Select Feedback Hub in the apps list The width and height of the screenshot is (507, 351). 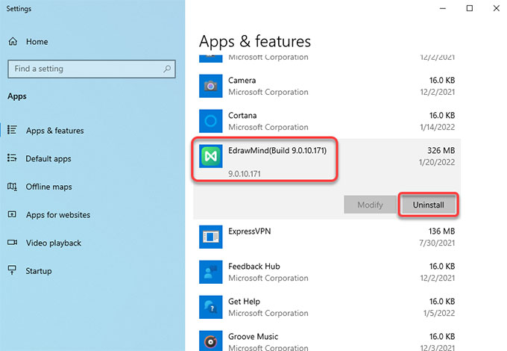pos(254,266)
